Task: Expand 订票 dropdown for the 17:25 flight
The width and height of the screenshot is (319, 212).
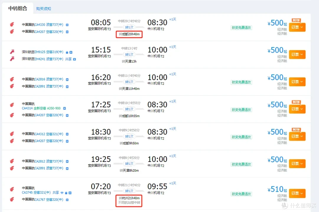Action: 297,109
